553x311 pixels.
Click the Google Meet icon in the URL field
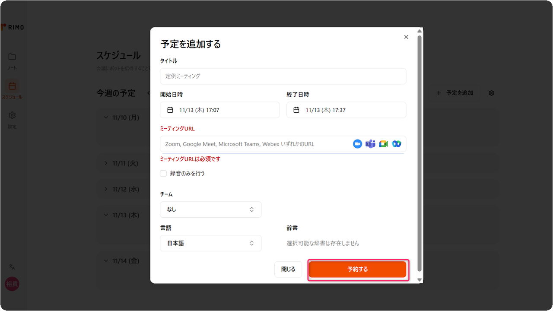coord(384,144)
